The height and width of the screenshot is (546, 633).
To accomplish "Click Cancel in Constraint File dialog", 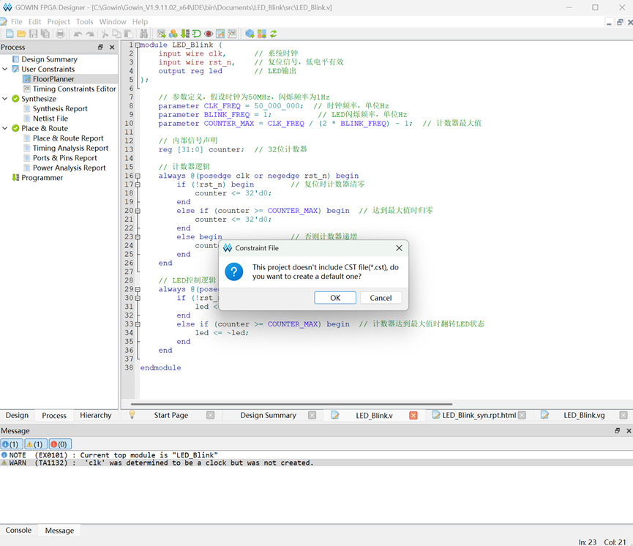I will coord(381,298).
